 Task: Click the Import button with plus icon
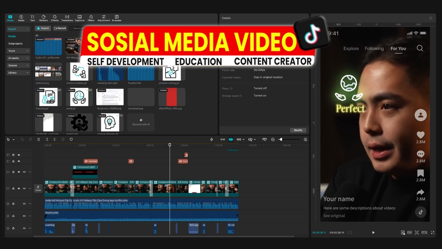point(43,28)
